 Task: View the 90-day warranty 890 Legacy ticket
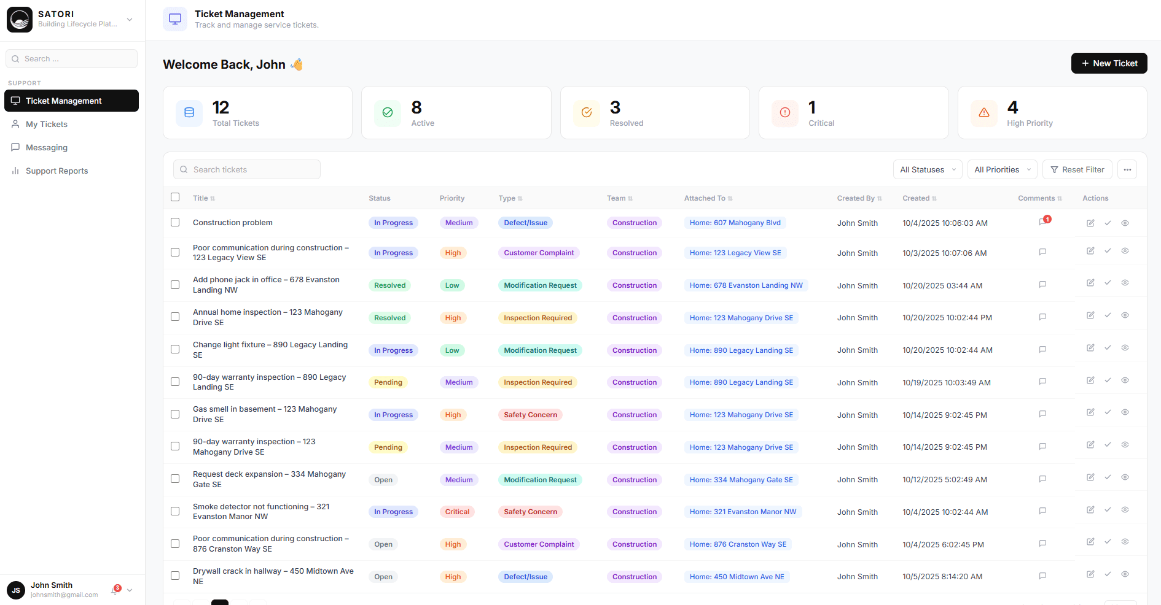coord(1125,380)
